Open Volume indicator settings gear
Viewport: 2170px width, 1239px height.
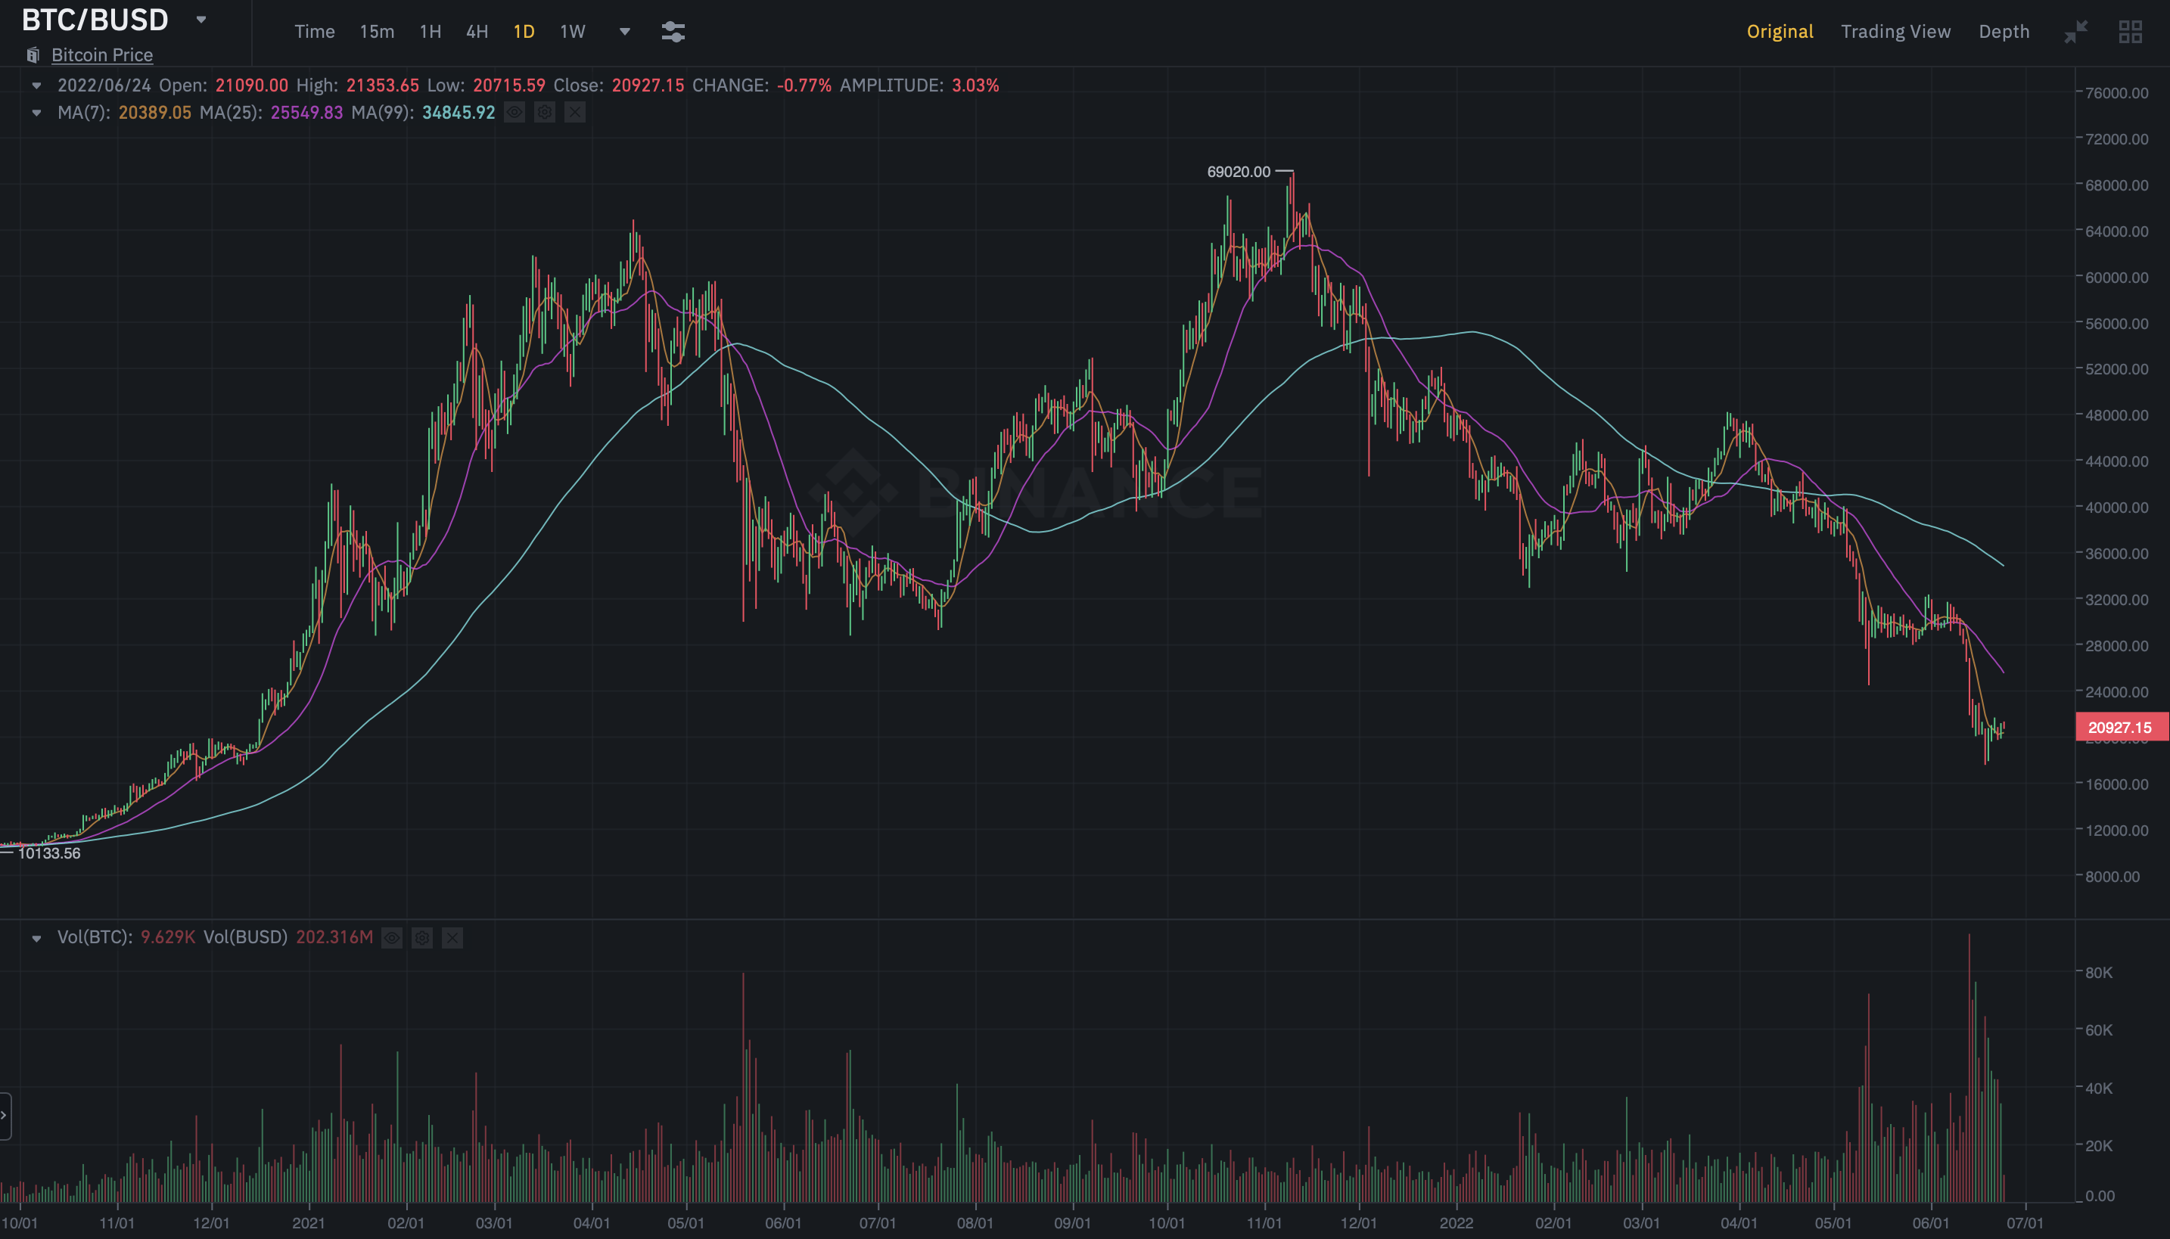coord(422,938)
